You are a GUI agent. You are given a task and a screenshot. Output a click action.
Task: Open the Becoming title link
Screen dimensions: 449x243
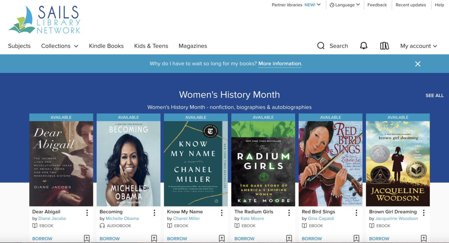pyautogui.click(x=111, y=212)
